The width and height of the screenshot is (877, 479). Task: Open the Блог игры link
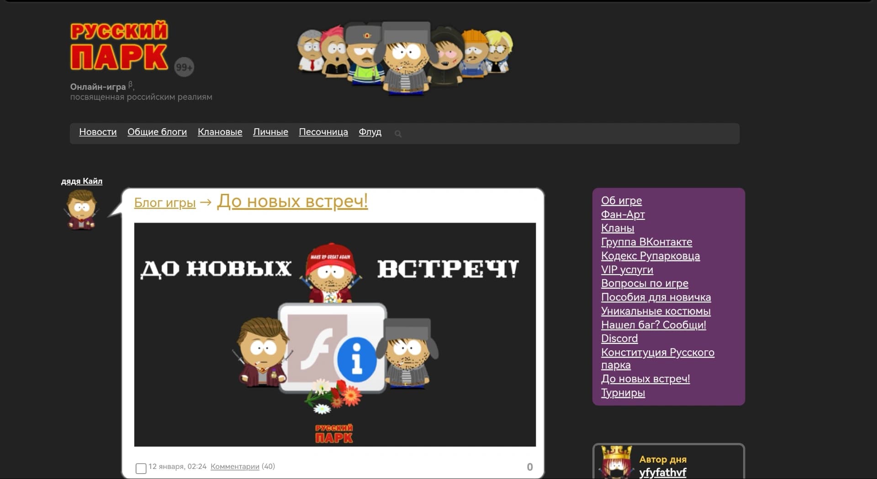(x=165, y=203)
